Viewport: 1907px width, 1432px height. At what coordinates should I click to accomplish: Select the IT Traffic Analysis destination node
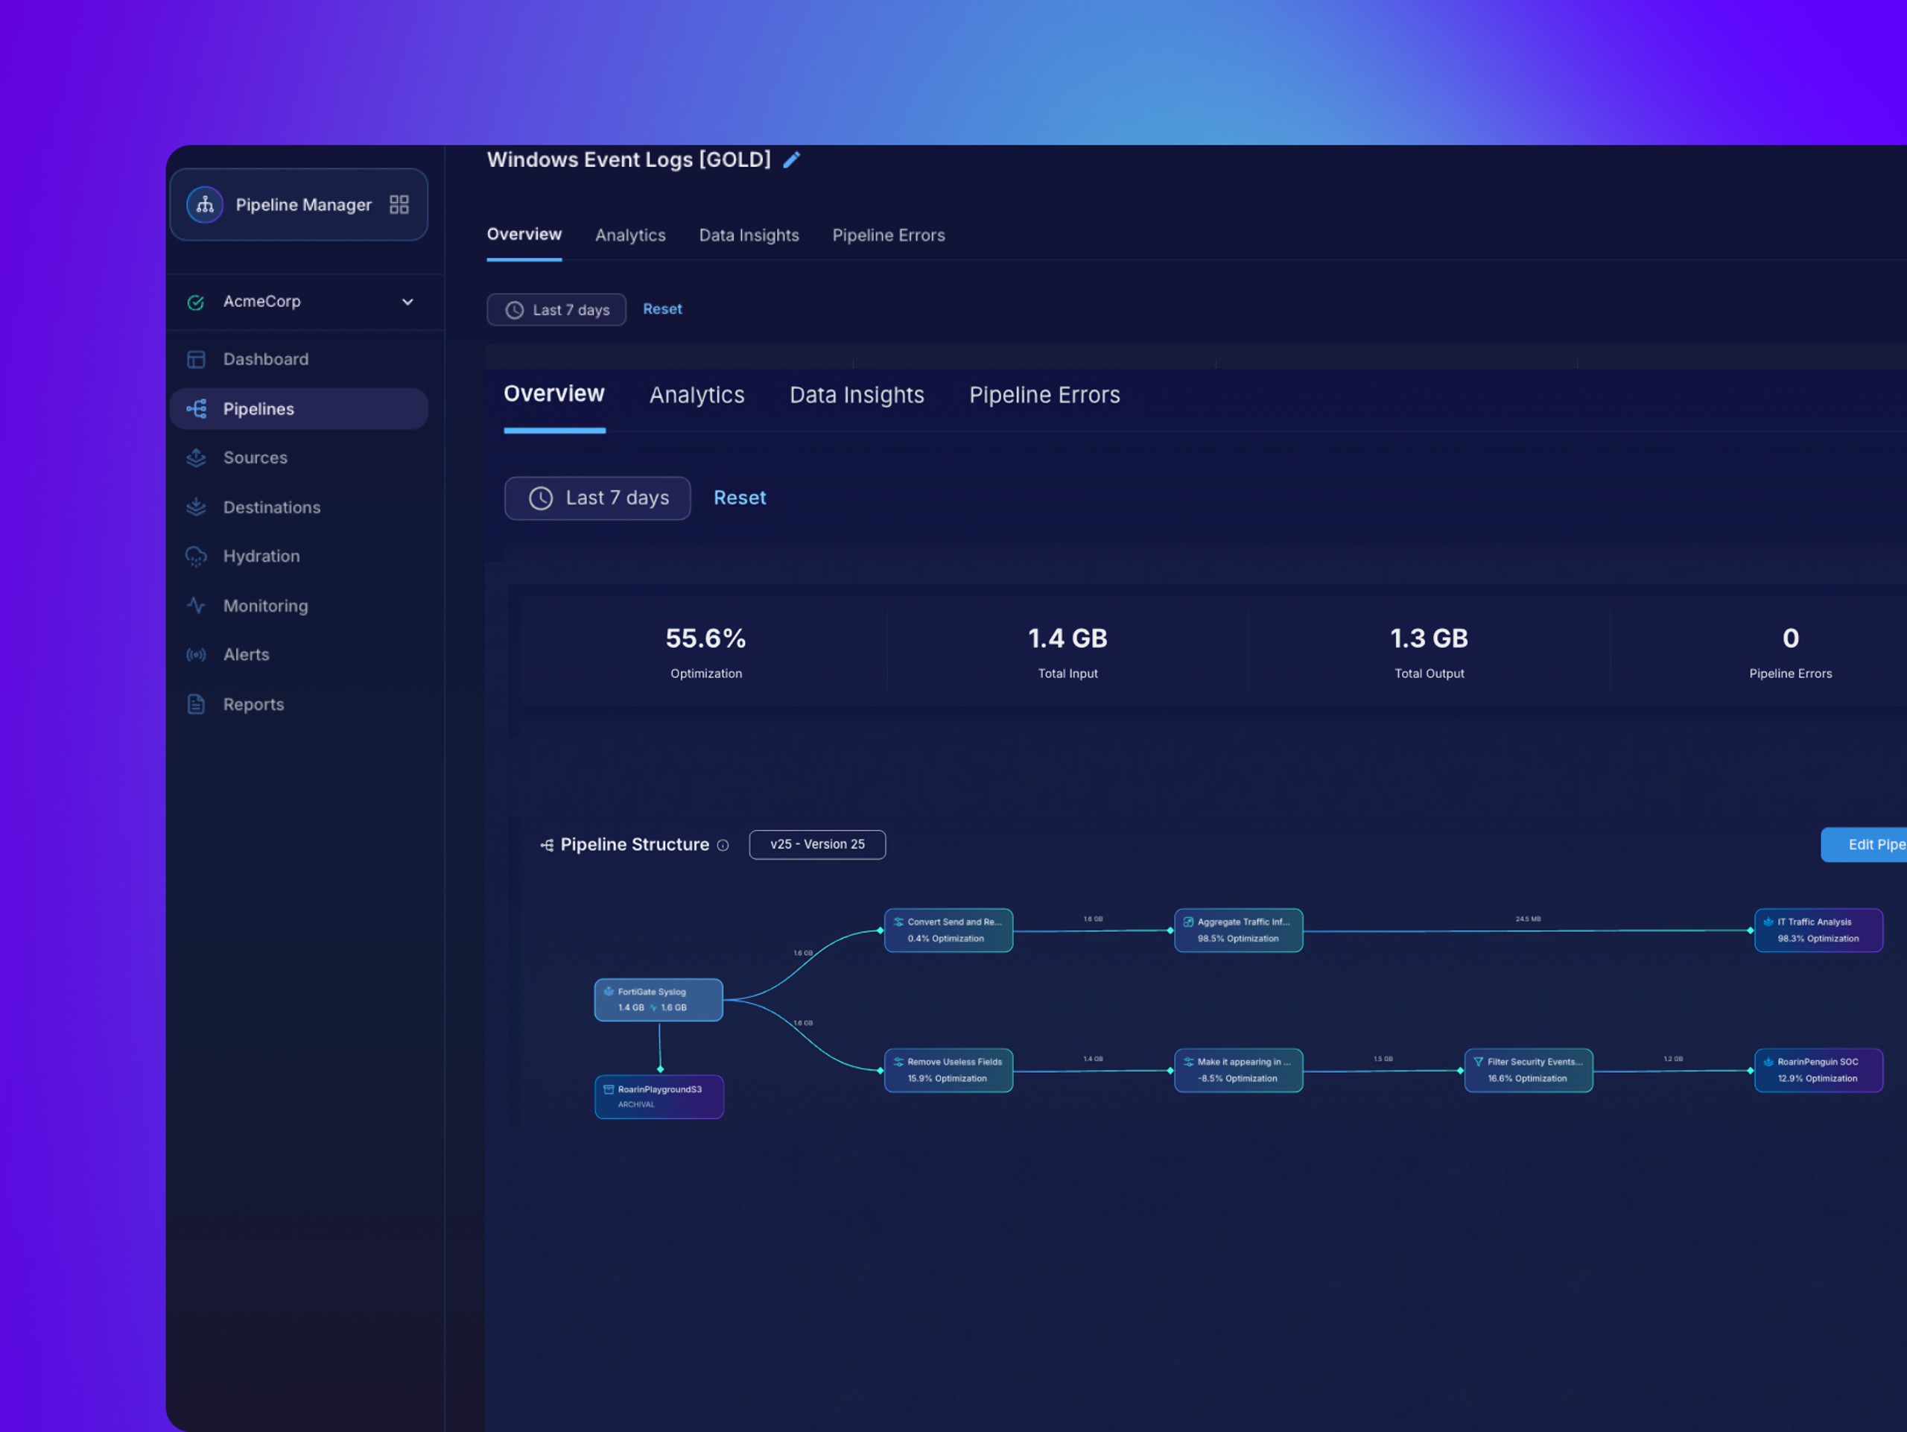(x=1818, y=931)
